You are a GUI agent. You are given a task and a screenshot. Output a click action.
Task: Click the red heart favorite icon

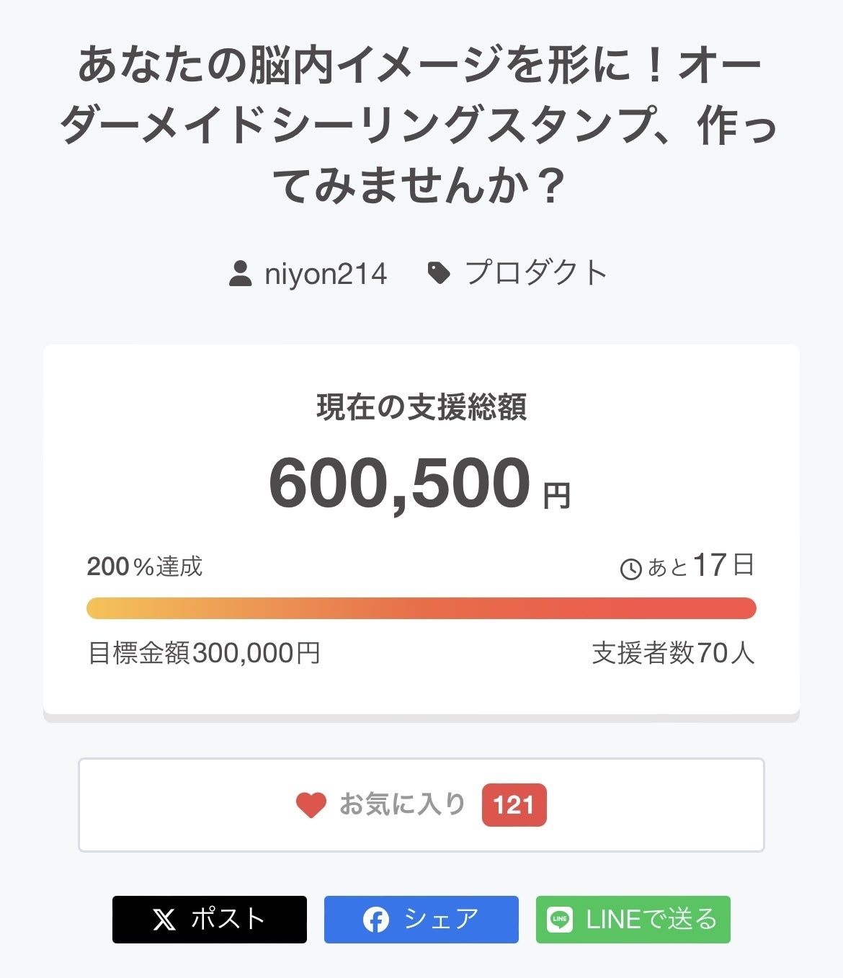[311, 805]
